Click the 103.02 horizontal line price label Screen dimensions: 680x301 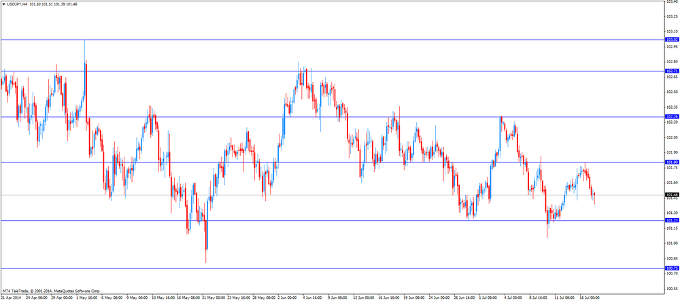672,39
